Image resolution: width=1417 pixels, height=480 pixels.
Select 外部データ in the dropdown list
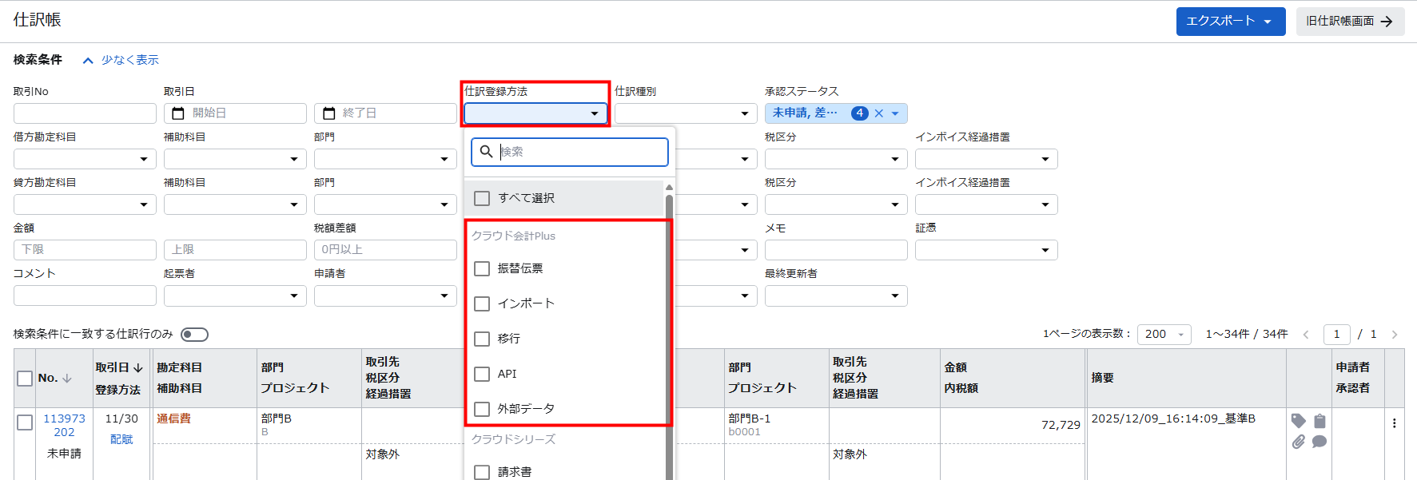[x=482, y=409]
